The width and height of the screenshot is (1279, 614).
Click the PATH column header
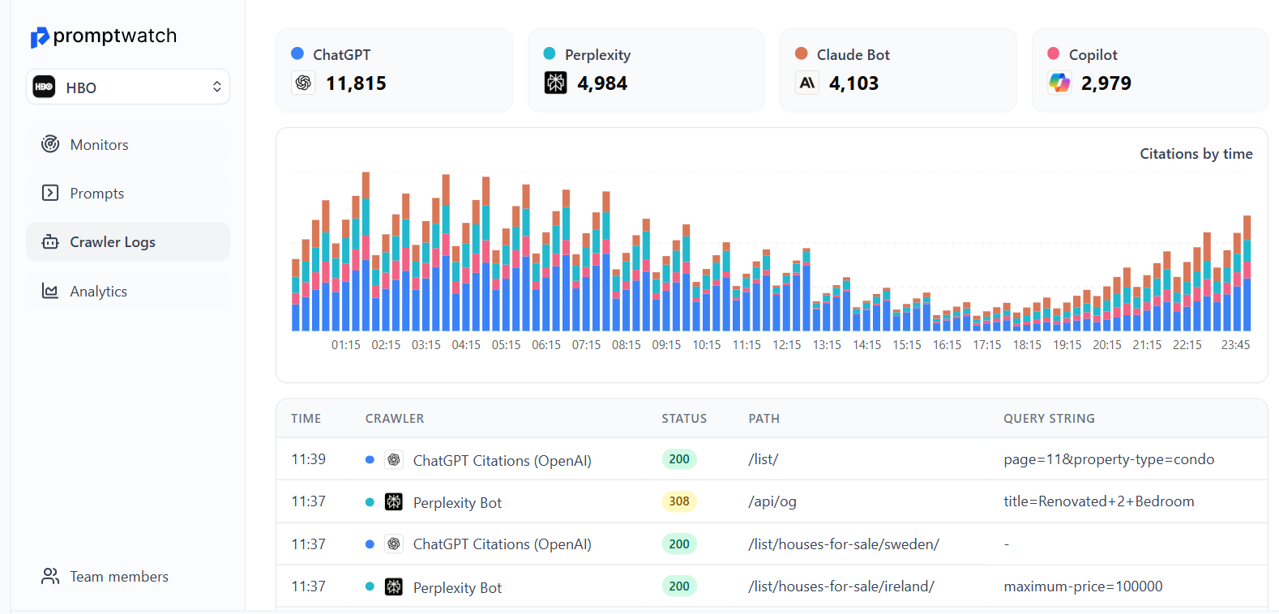pyautogui.click(x=764, y=419)
